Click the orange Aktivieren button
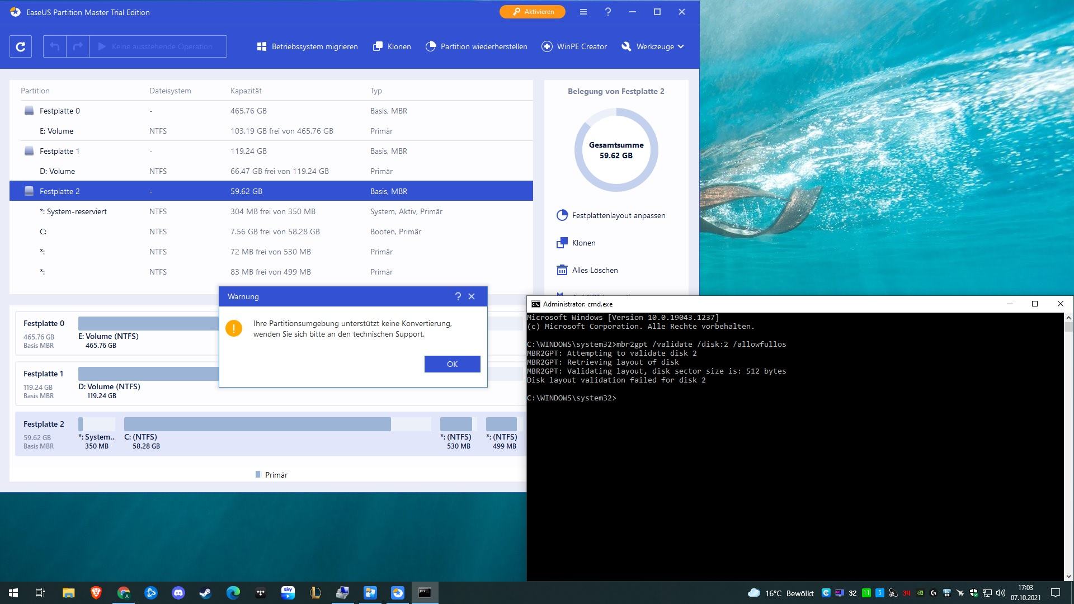Viewport: 1074px width, 604px height. (533, 12)
